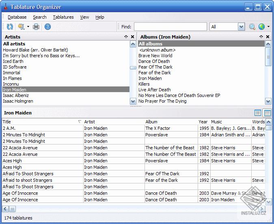
Task: Open the View menu
Action: pyautogui.click(x=84, y=17)
